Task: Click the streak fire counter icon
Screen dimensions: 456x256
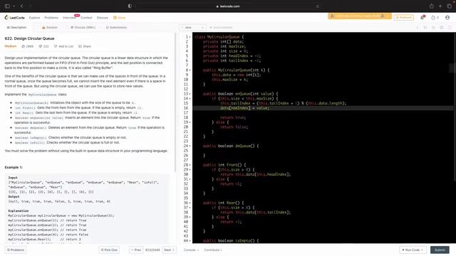Action: (435, 18)
